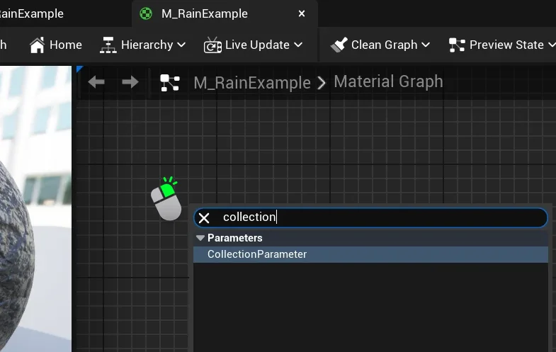556x352 pixels.
Task: Expand the Clean Graph dropdown chevron
Action: click(x=426, y=45)
